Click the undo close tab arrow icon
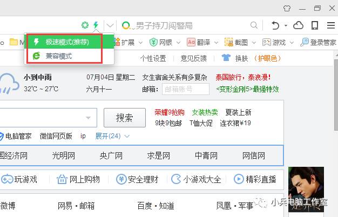This screenshot has width=338, height=217. (275, 25)
